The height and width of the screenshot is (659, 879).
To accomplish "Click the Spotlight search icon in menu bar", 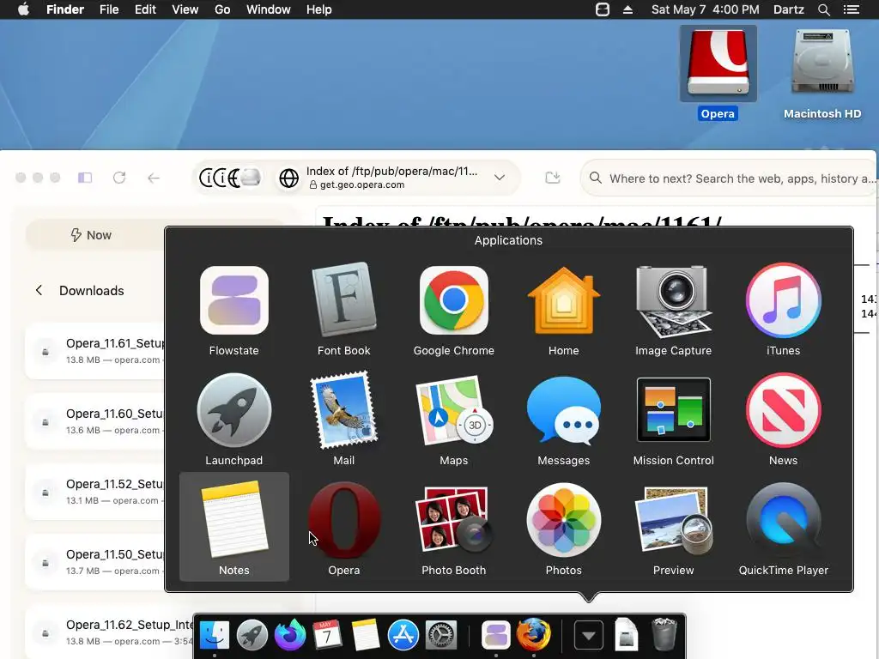I will pos(823,9).
